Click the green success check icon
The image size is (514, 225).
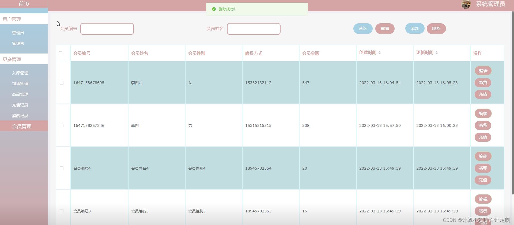pyautogui.click(x=214, y=9)
